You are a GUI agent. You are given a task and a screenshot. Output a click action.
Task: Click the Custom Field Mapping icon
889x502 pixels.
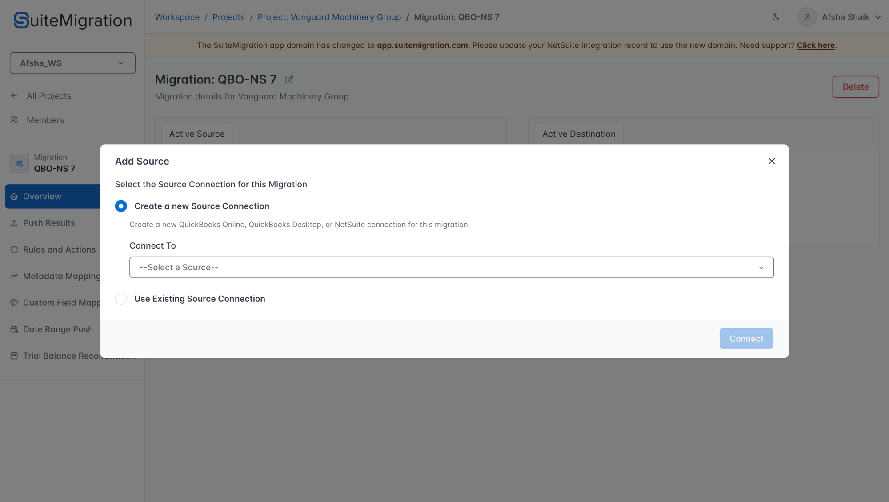(x=14, y=303)
